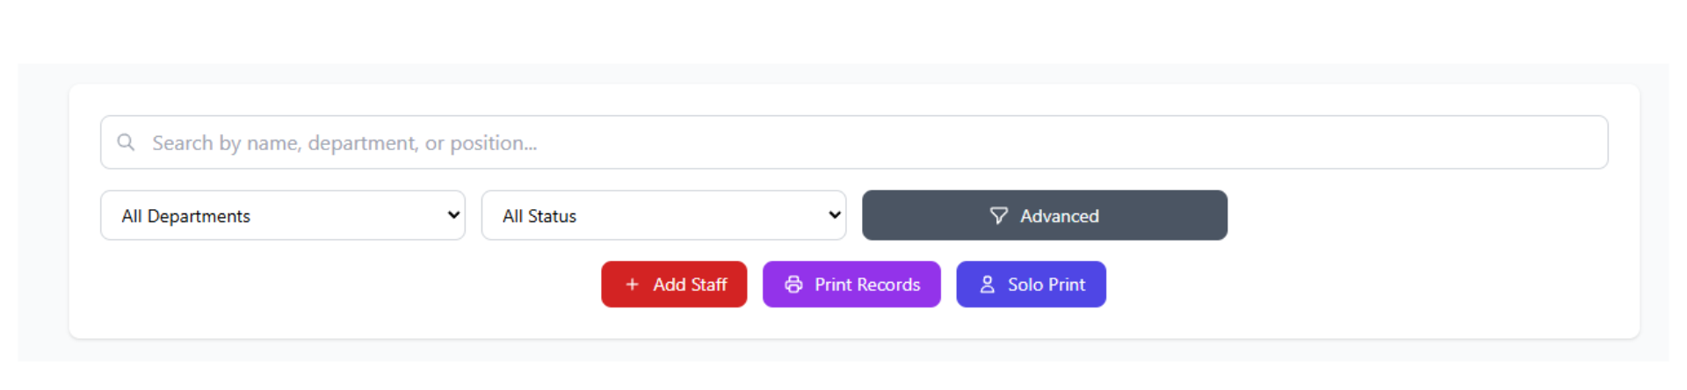The height and width of the screenshot is (390, 1687).
Task: Click the "Print Records" text label
Action: click(867, 285)
